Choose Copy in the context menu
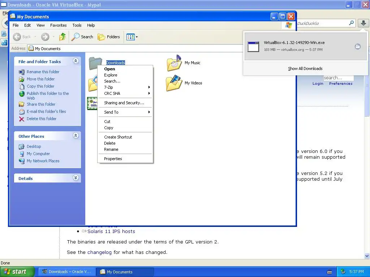The height and width of the screenshot is (277, 370). click(125, 128)
